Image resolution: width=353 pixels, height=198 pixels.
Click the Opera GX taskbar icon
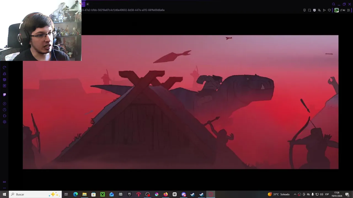211,194
